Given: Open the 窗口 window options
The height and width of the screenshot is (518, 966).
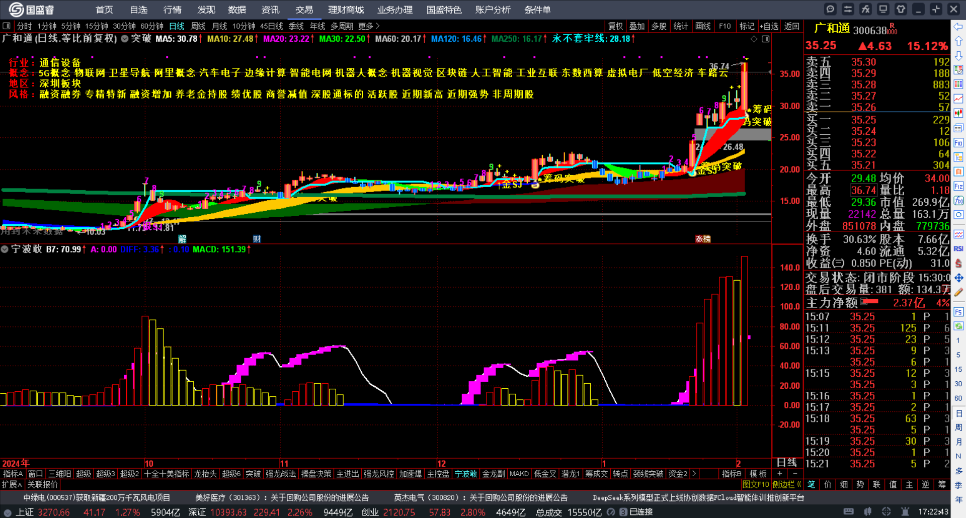Looking at the screenshot, I should [x=35, y=474].
